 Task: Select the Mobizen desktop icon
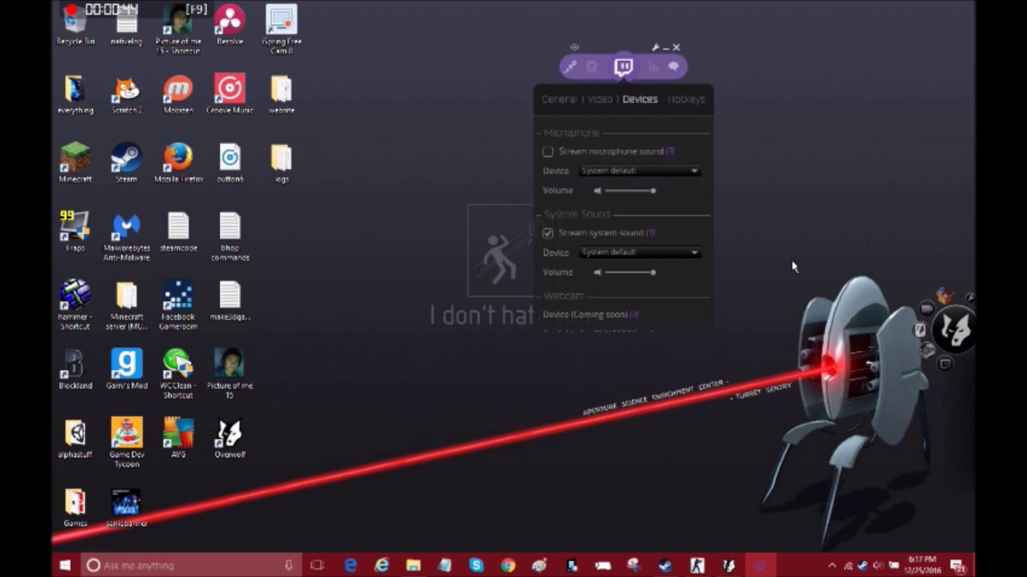(x=178, y=94)
